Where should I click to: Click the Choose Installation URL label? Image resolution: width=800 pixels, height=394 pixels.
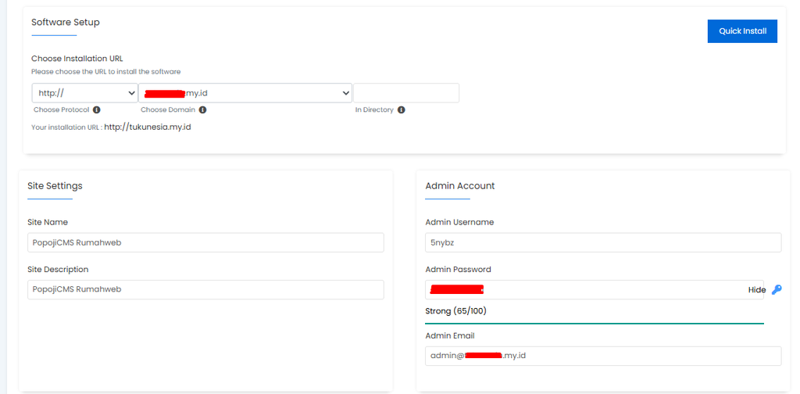[x=77, y=59]
